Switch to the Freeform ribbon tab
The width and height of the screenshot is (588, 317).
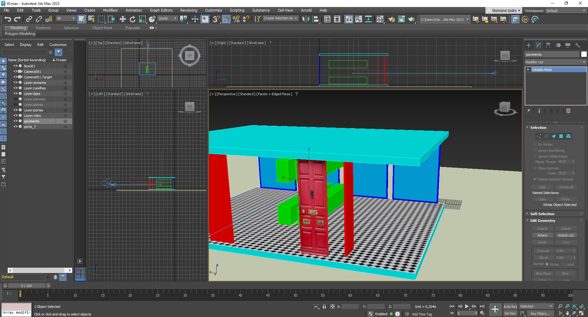coord(43,28)
